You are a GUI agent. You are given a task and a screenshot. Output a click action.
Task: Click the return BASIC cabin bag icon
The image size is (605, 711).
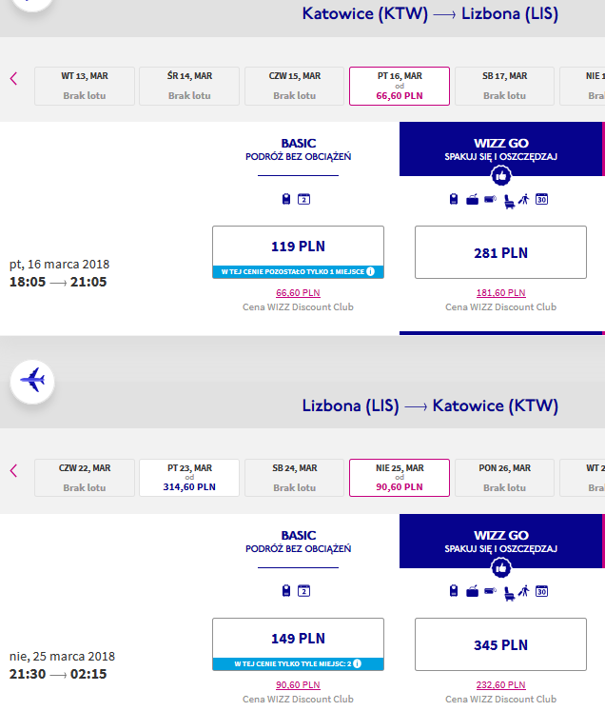(286, 591)
